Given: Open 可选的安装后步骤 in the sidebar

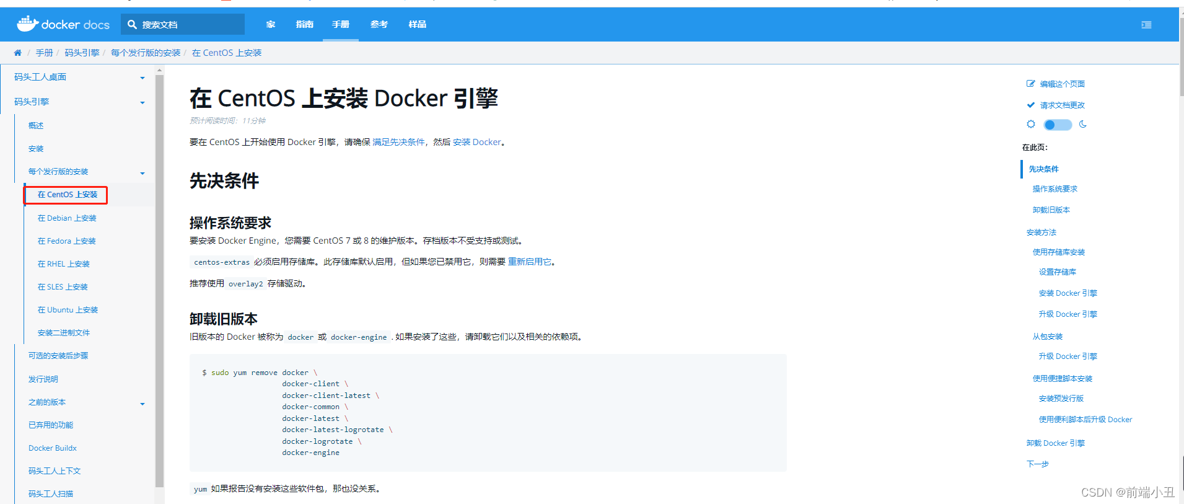Looking at the screenshot, I should (x=58, y=356).
